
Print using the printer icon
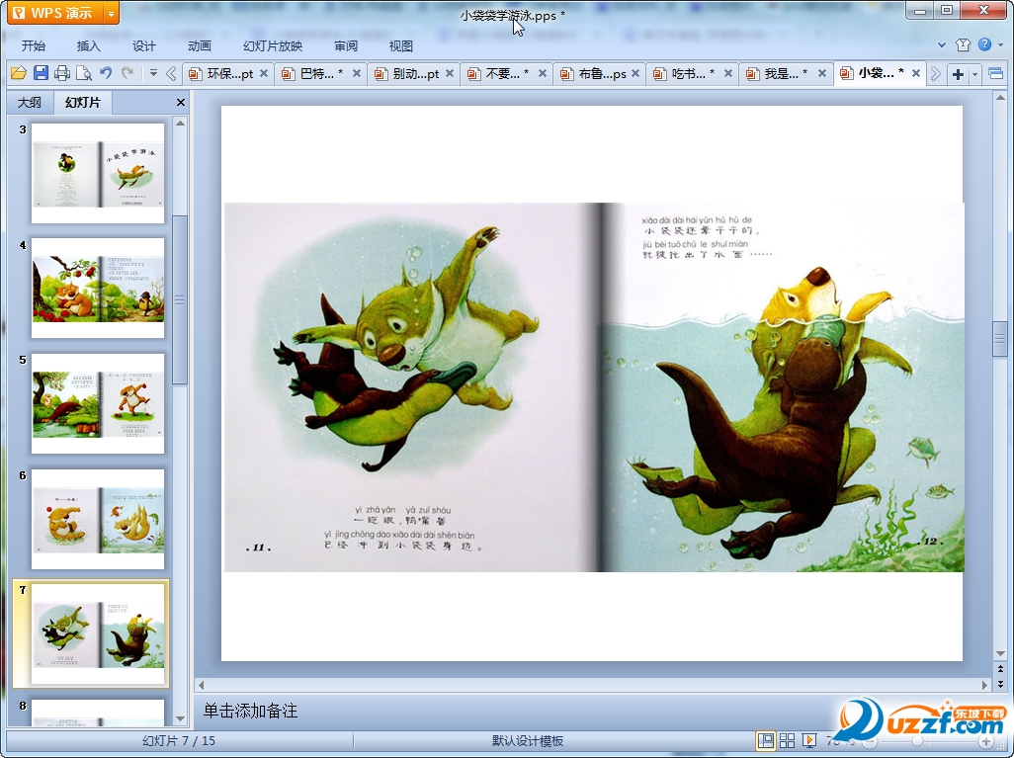pyautogui.click(x=62, y=73)
